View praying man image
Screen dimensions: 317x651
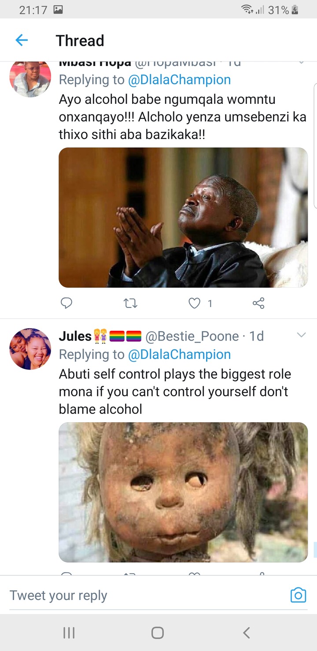[183, 218]
